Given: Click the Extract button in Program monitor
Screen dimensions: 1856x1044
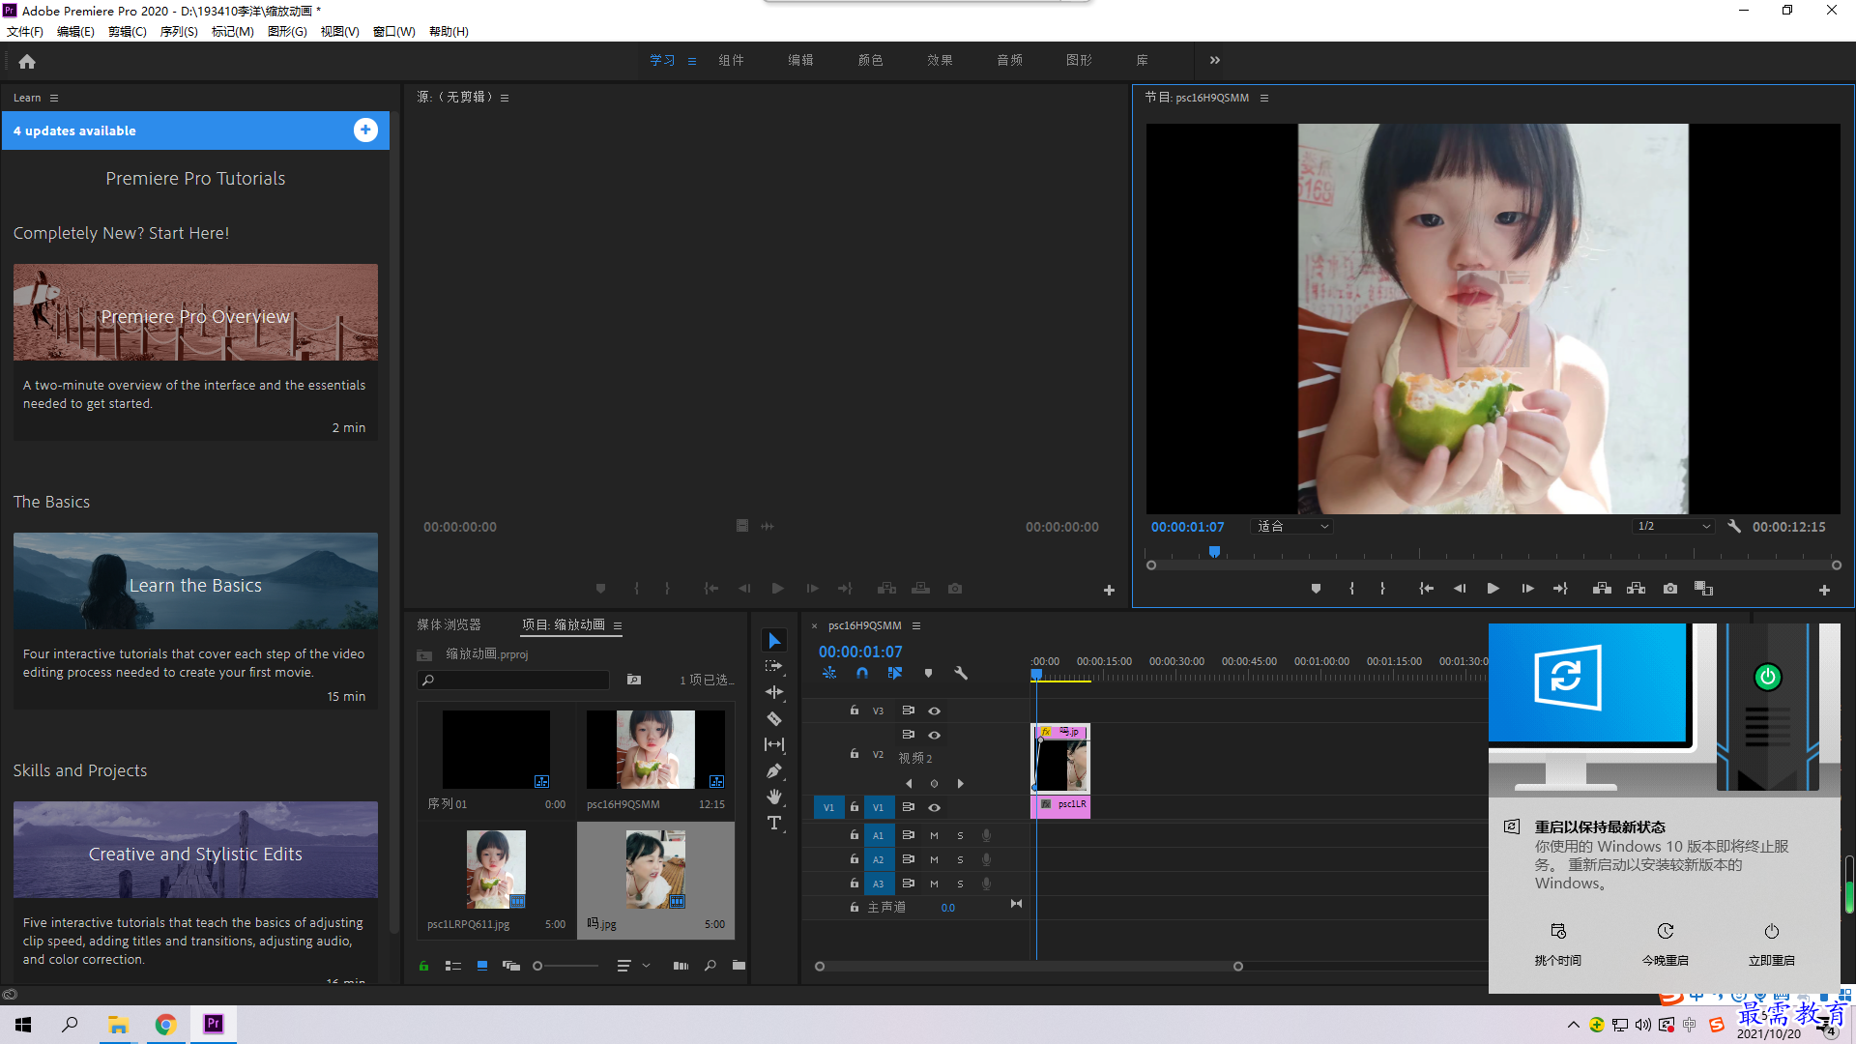Looking at the screenshot, I should click(1636, 589).
